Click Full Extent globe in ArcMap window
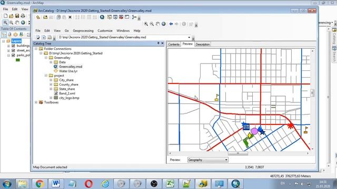This screenshot has width=337, height=189. (23, 22)
